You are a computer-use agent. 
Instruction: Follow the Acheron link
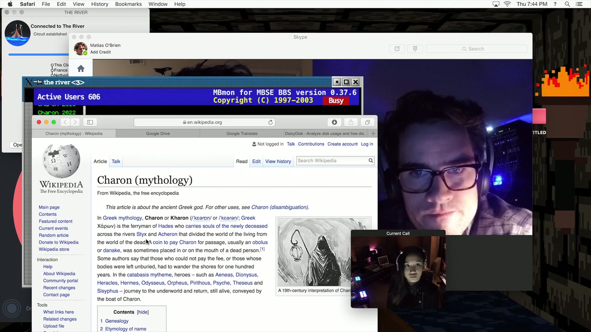(x=168, y=234)
